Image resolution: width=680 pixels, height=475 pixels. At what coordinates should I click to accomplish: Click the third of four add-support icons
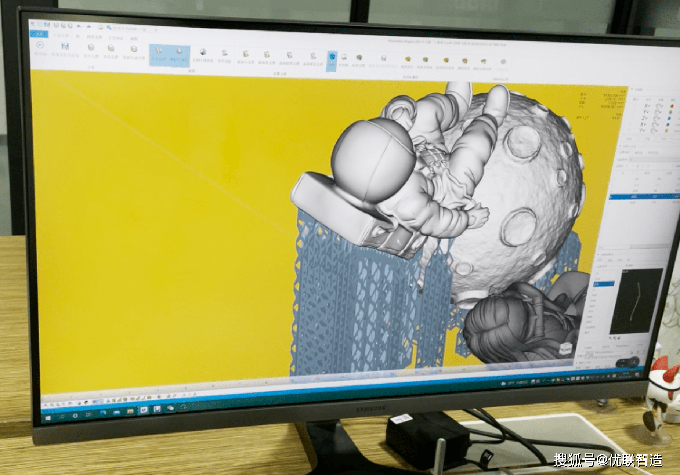click(289, 55)
